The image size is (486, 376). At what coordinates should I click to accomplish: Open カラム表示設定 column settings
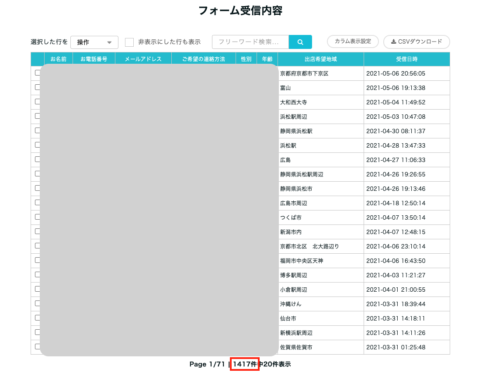pyautogui.click(x=352, y=41)
